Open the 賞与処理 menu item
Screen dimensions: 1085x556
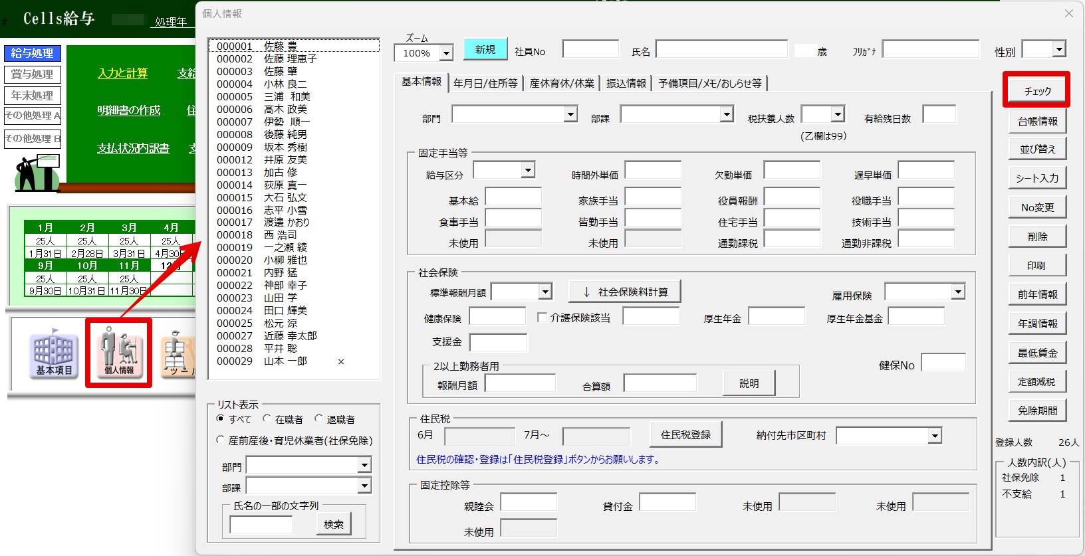click(x=33, y=74)
